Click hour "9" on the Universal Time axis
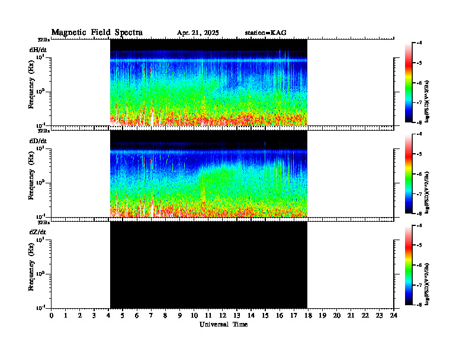 [x=180, y=316]
